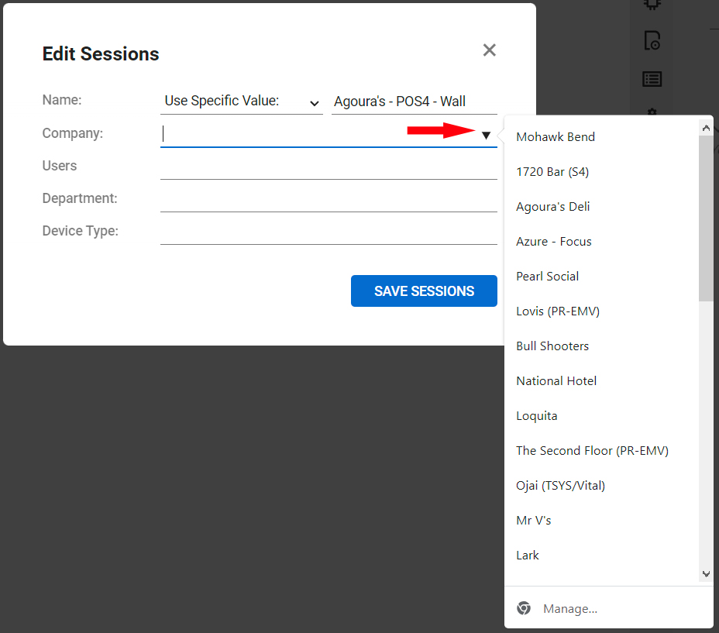Click the company list scroll-down arrow
The width and height of the screenshot is (719, 633).
tap(706, 574)
